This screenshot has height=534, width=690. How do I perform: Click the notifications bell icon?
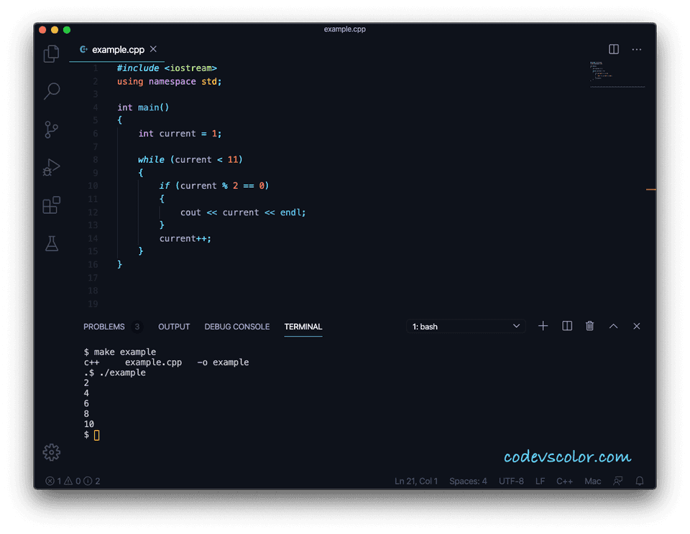pos(639,481)
